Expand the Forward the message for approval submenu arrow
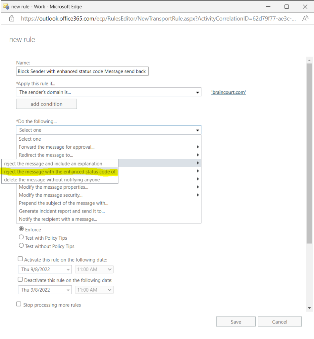The height and width of the screenshot is (339, 314). click(198, 147)
